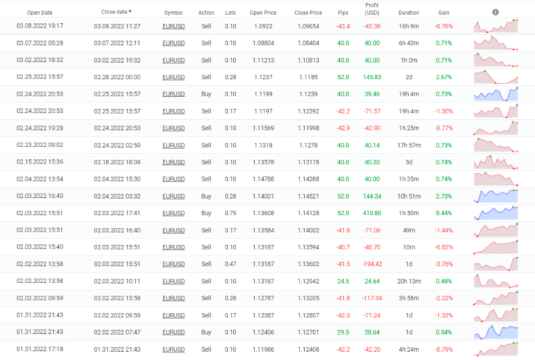Image resolution: width=535 pixels, height=360 pixels.
Task: Open EURUSD link for 02.03.2022 16:40 open trade
Action: coord(173,196)
